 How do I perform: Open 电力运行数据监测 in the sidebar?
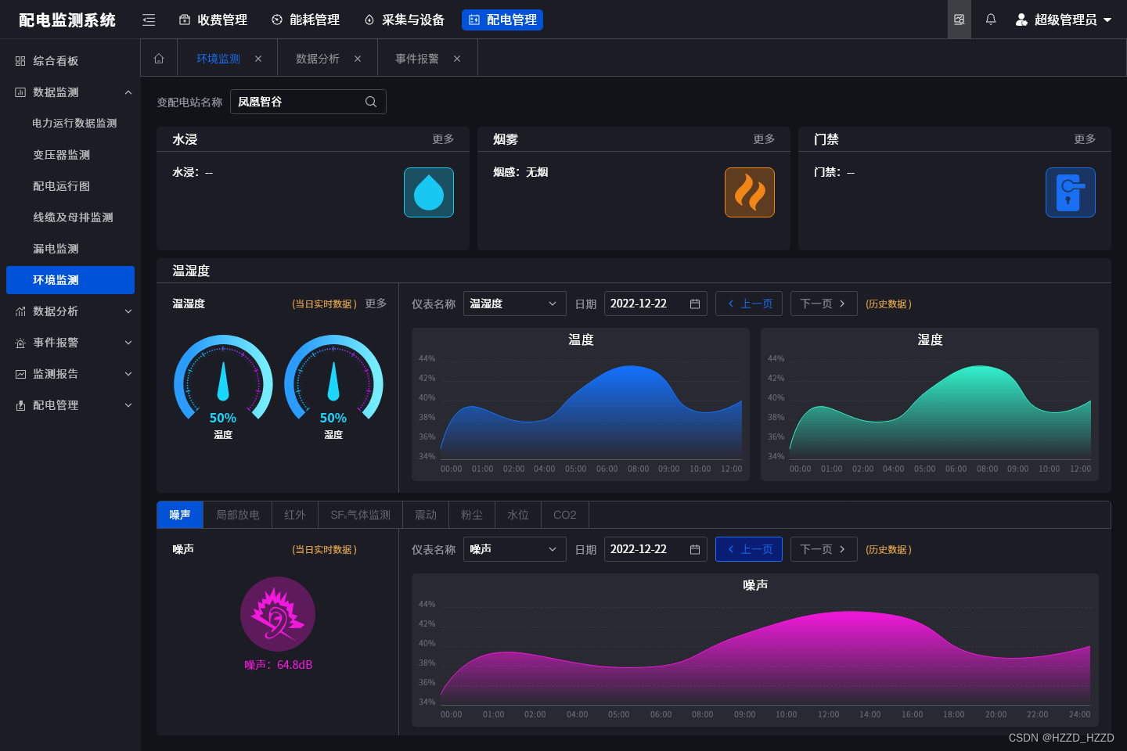tap(74, 124)
